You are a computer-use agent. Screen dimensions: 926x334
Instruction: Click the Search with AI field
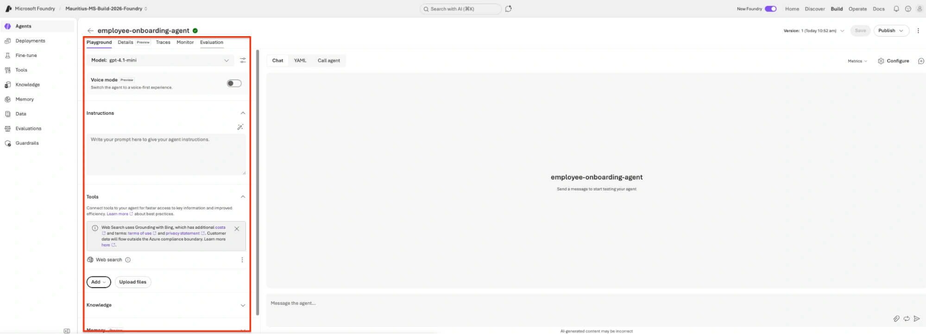(460, 9)
